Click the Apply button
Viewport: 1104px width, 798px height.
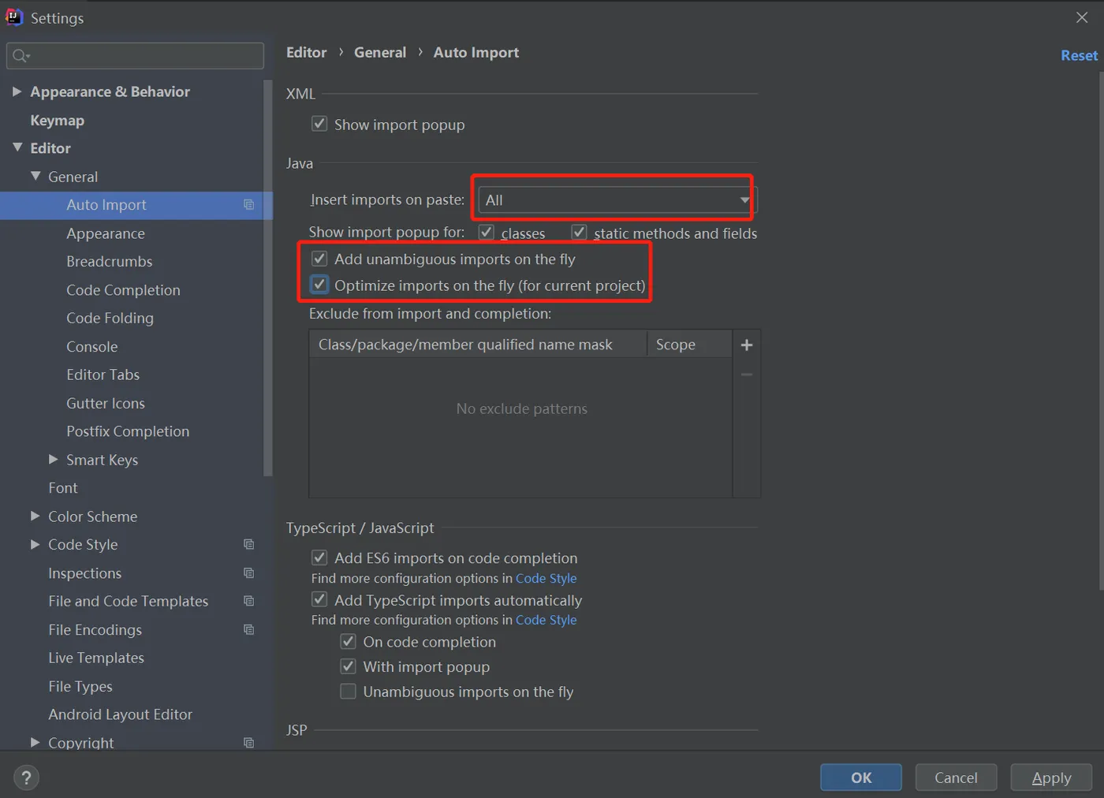(1051, 777)
